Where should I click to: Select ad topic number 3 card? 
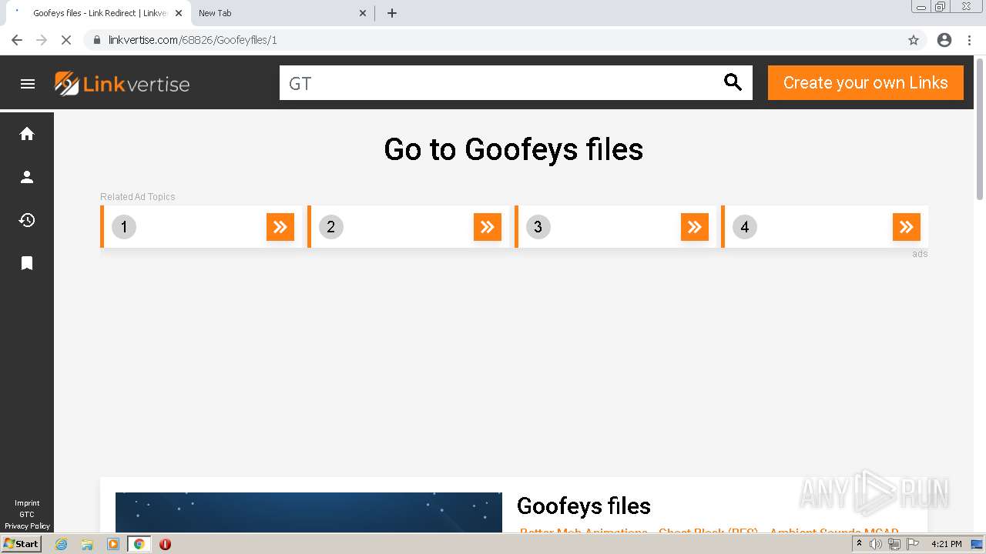coord(614,227)
